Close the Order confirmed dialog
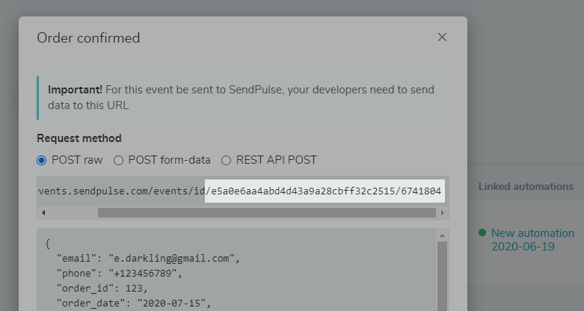The image size is (584, 311). point(442,37)
